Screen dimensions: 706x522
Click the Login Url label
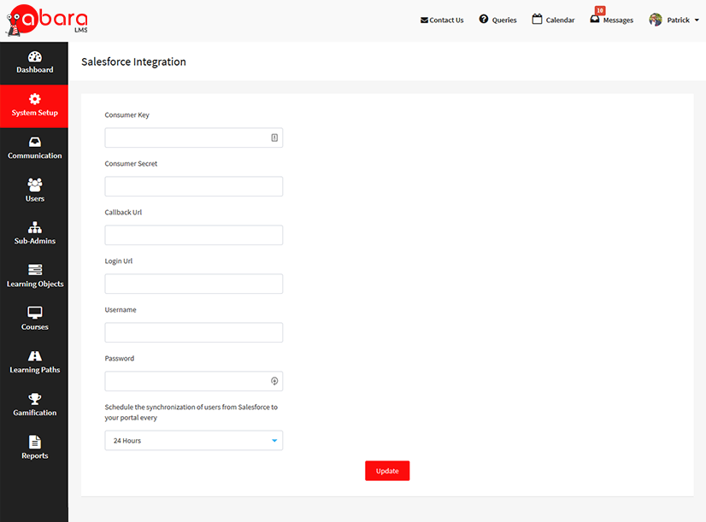[x=119, y=261]
